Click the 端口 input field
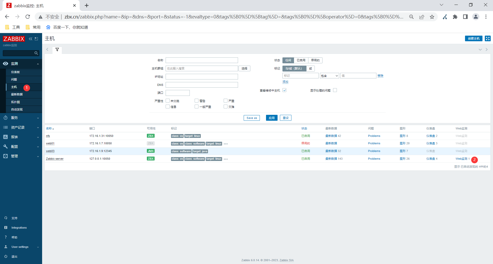 point(178,93)
